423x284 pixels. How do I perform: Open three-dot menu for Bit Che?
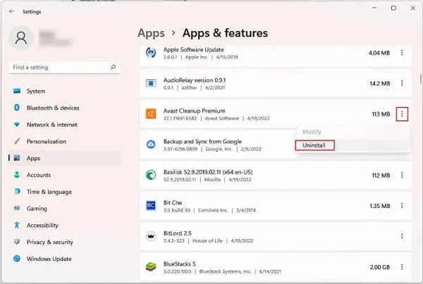click(x=402, y=206)
